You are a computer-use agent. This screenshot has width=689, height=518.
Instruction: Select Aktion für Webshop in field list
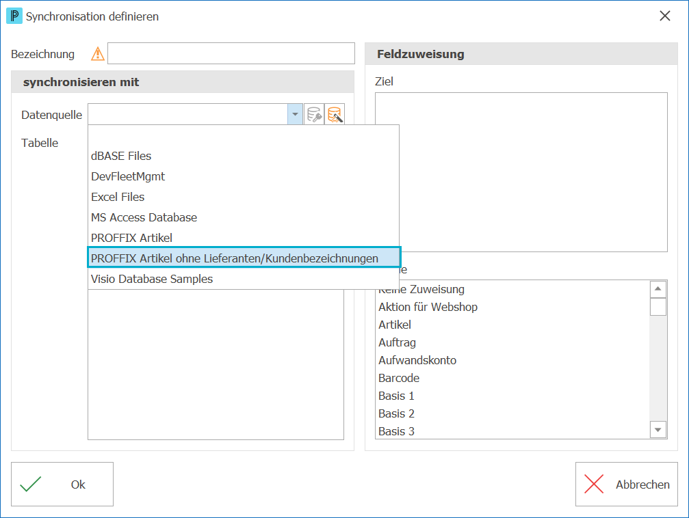click(513, 307)
